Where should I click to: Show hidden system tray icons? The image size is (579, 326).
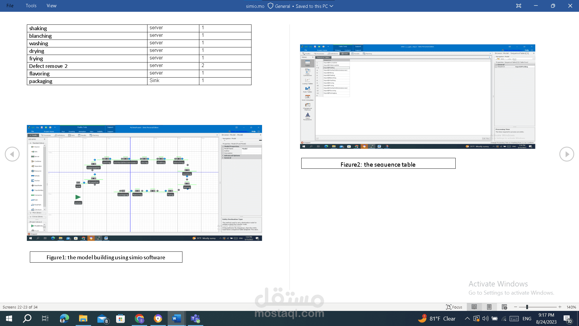click(x=467, y=318)
